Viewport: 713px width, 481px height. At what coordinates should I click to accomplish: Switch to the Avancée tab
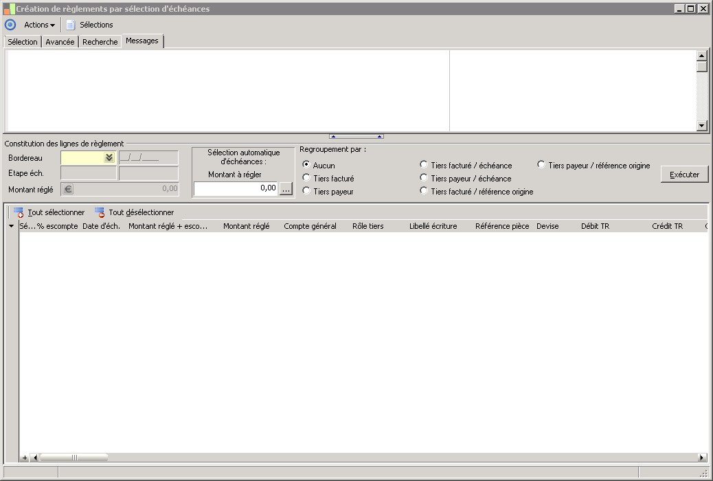pyautogui.click(x=60, y=41)
